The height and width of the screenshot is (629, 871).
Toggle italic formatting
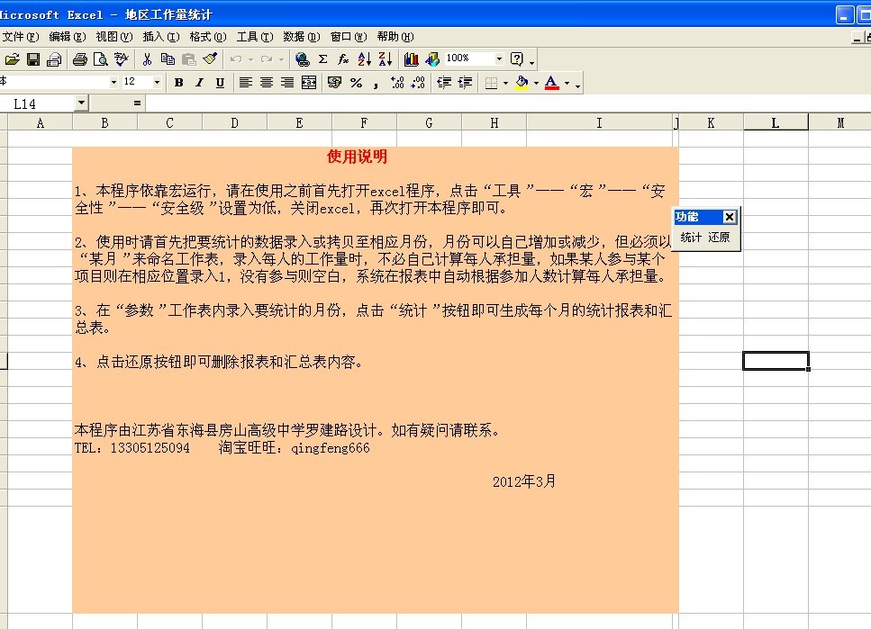(x=198, y=82)
